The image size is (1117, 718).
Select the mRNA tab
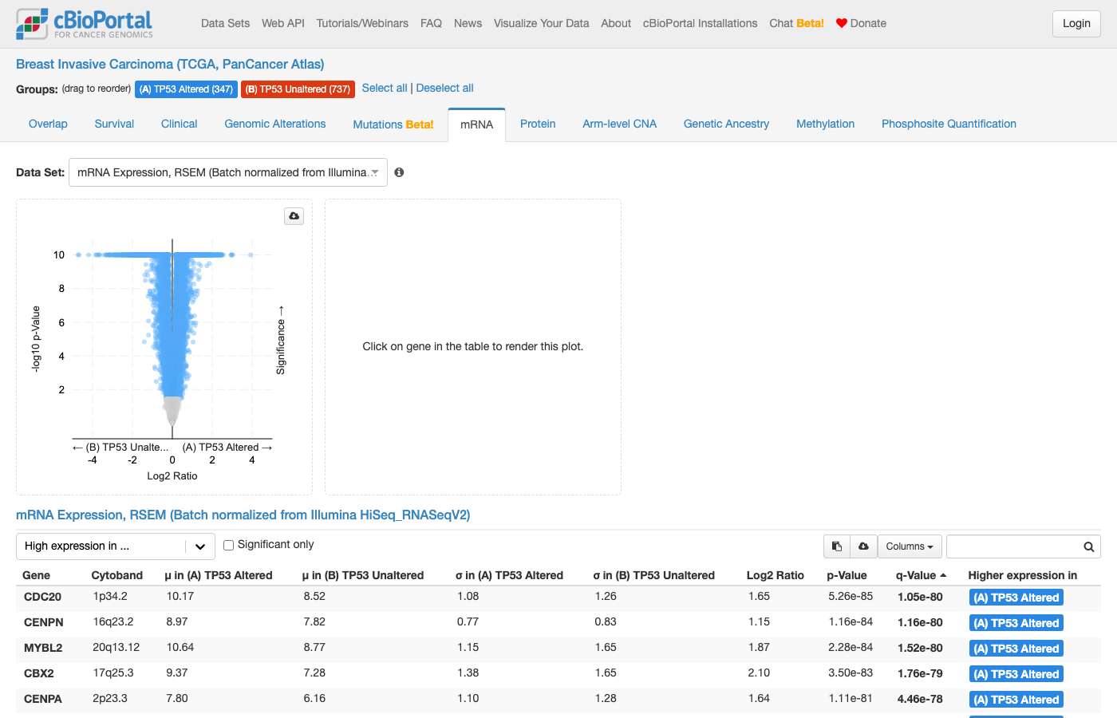pyautogui.click(x=477, y=124)
